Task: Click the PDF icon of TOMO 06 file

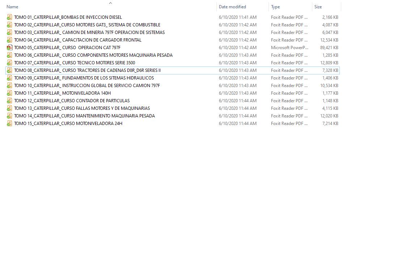Action: point(9,55)
